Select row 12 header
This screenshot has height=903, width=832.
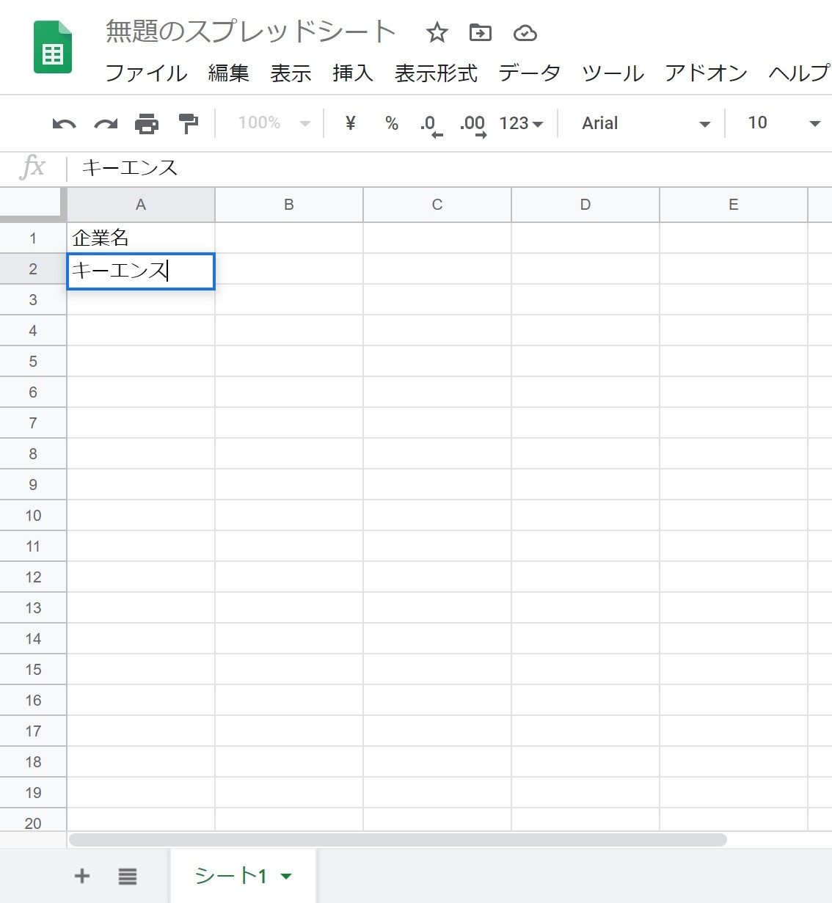click(x=33, y=577)
